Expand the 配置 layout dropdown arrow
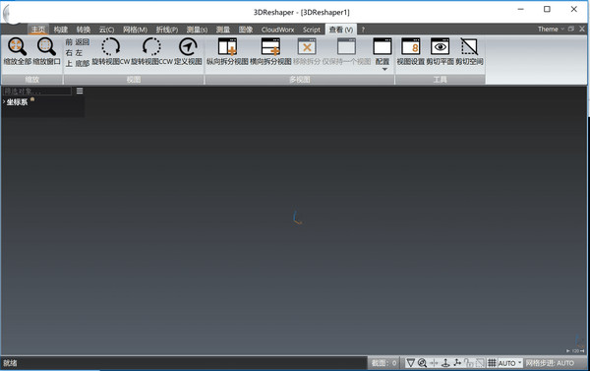 point(384,69)
